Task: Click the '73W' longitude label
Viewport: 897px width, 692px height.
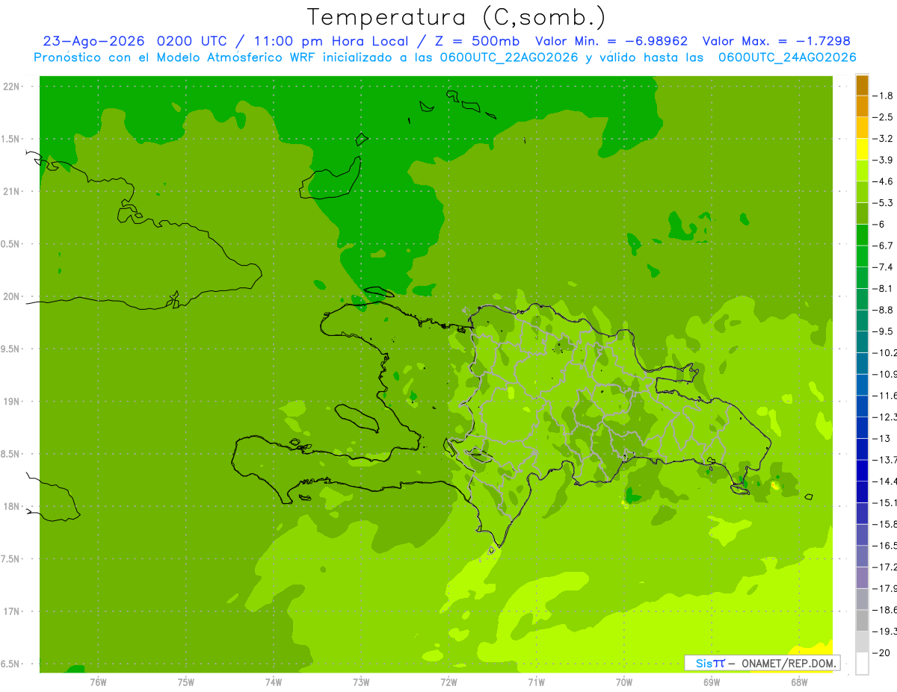Action: pyautogui.click(x=360, y=682)
